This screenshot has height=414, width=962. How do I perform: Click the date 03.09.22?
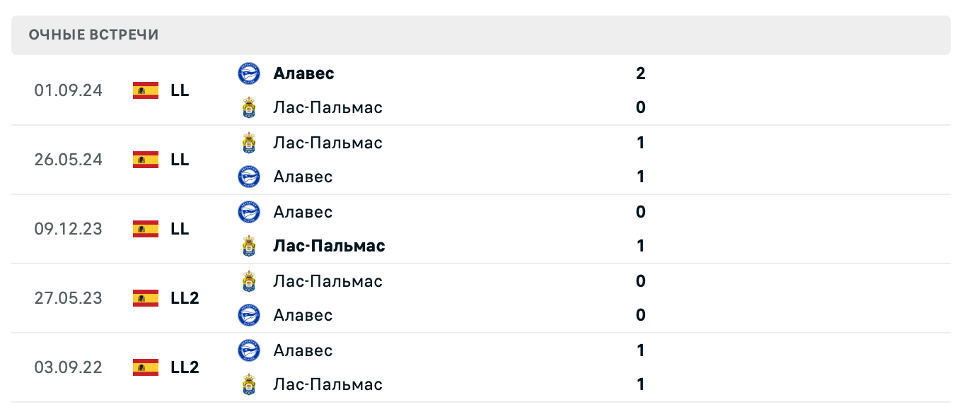68,367
